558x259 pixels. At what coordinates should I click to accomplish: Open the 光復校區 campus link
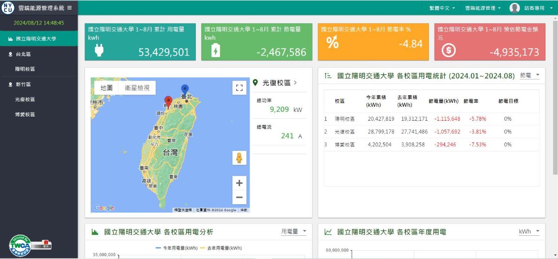pyautogui.click(x=277, y=83)
